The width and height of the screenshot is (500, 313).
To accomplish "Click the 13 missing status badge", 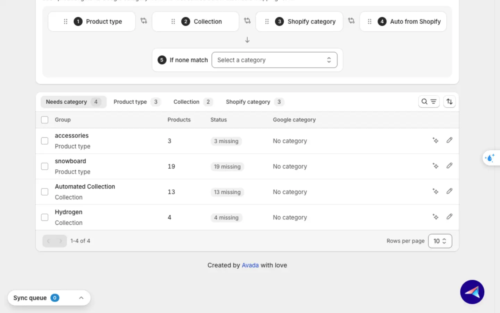I will click(x=227, y=192).
